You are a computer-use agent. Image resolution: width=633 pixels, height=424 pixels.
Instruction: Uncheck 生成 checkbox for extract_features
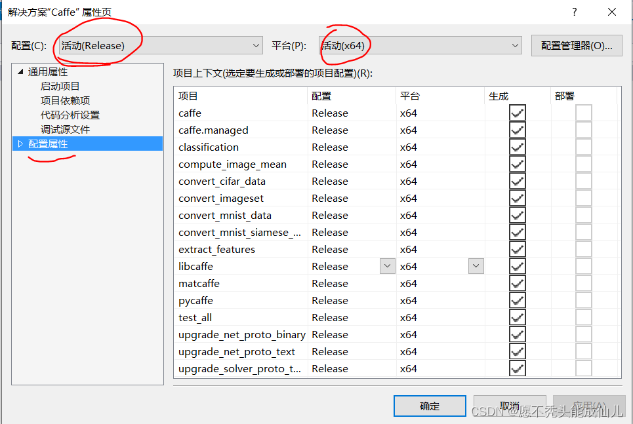coord(517,249)
